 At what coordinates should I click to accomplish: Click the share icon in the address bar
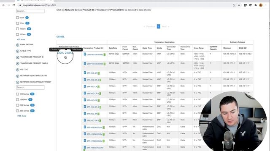(x=234, y=5)
